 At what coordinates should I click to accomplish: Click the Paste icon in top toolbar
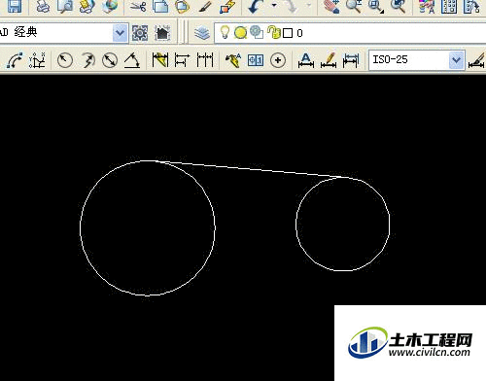pyautogui.click(x=183, y=7)
